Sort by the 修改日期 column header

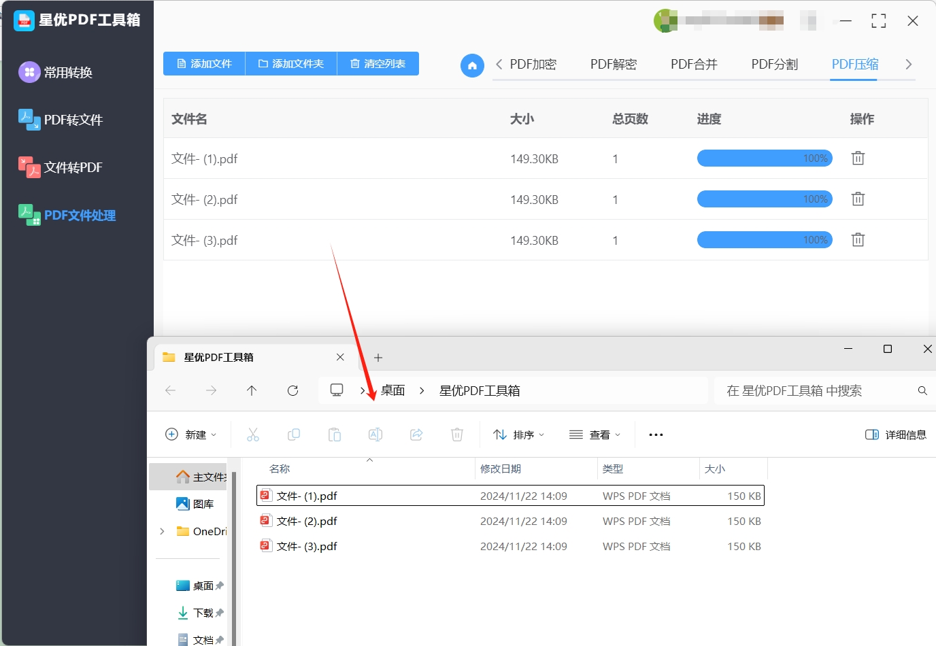[501, 469]
